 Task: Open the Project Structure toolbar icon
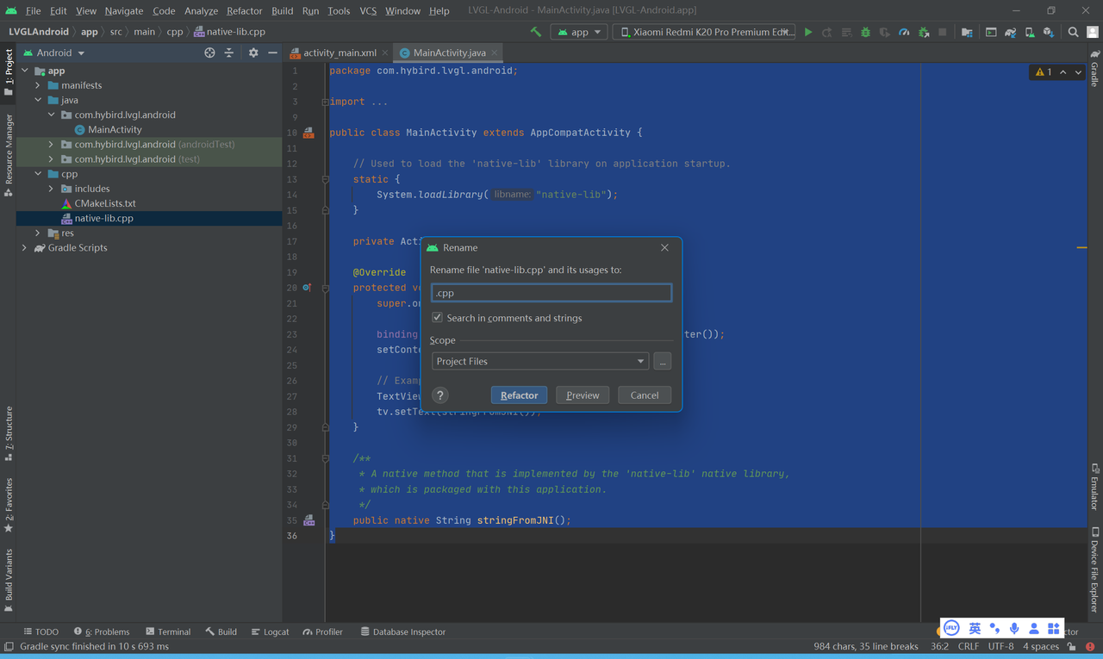click(967, 32)
